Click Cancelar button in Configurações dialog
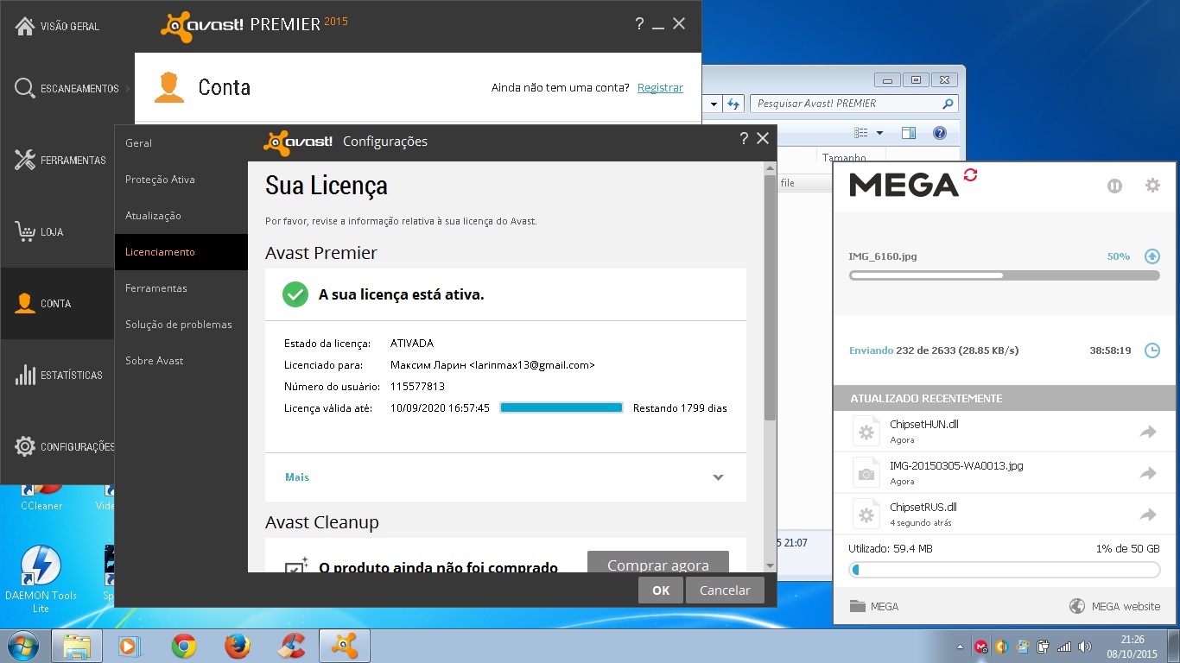The width and height of the screenshot is (1180, 663). (725, 590)
